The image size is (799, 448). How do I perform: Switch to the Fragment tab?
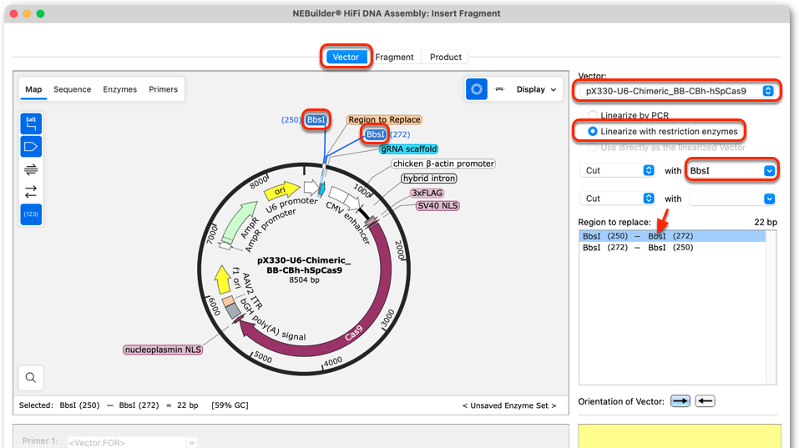click(394, 57)
